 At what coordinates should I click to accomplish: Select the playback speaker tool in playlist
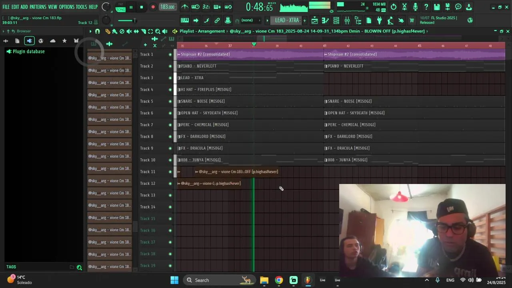click(165, 31)
